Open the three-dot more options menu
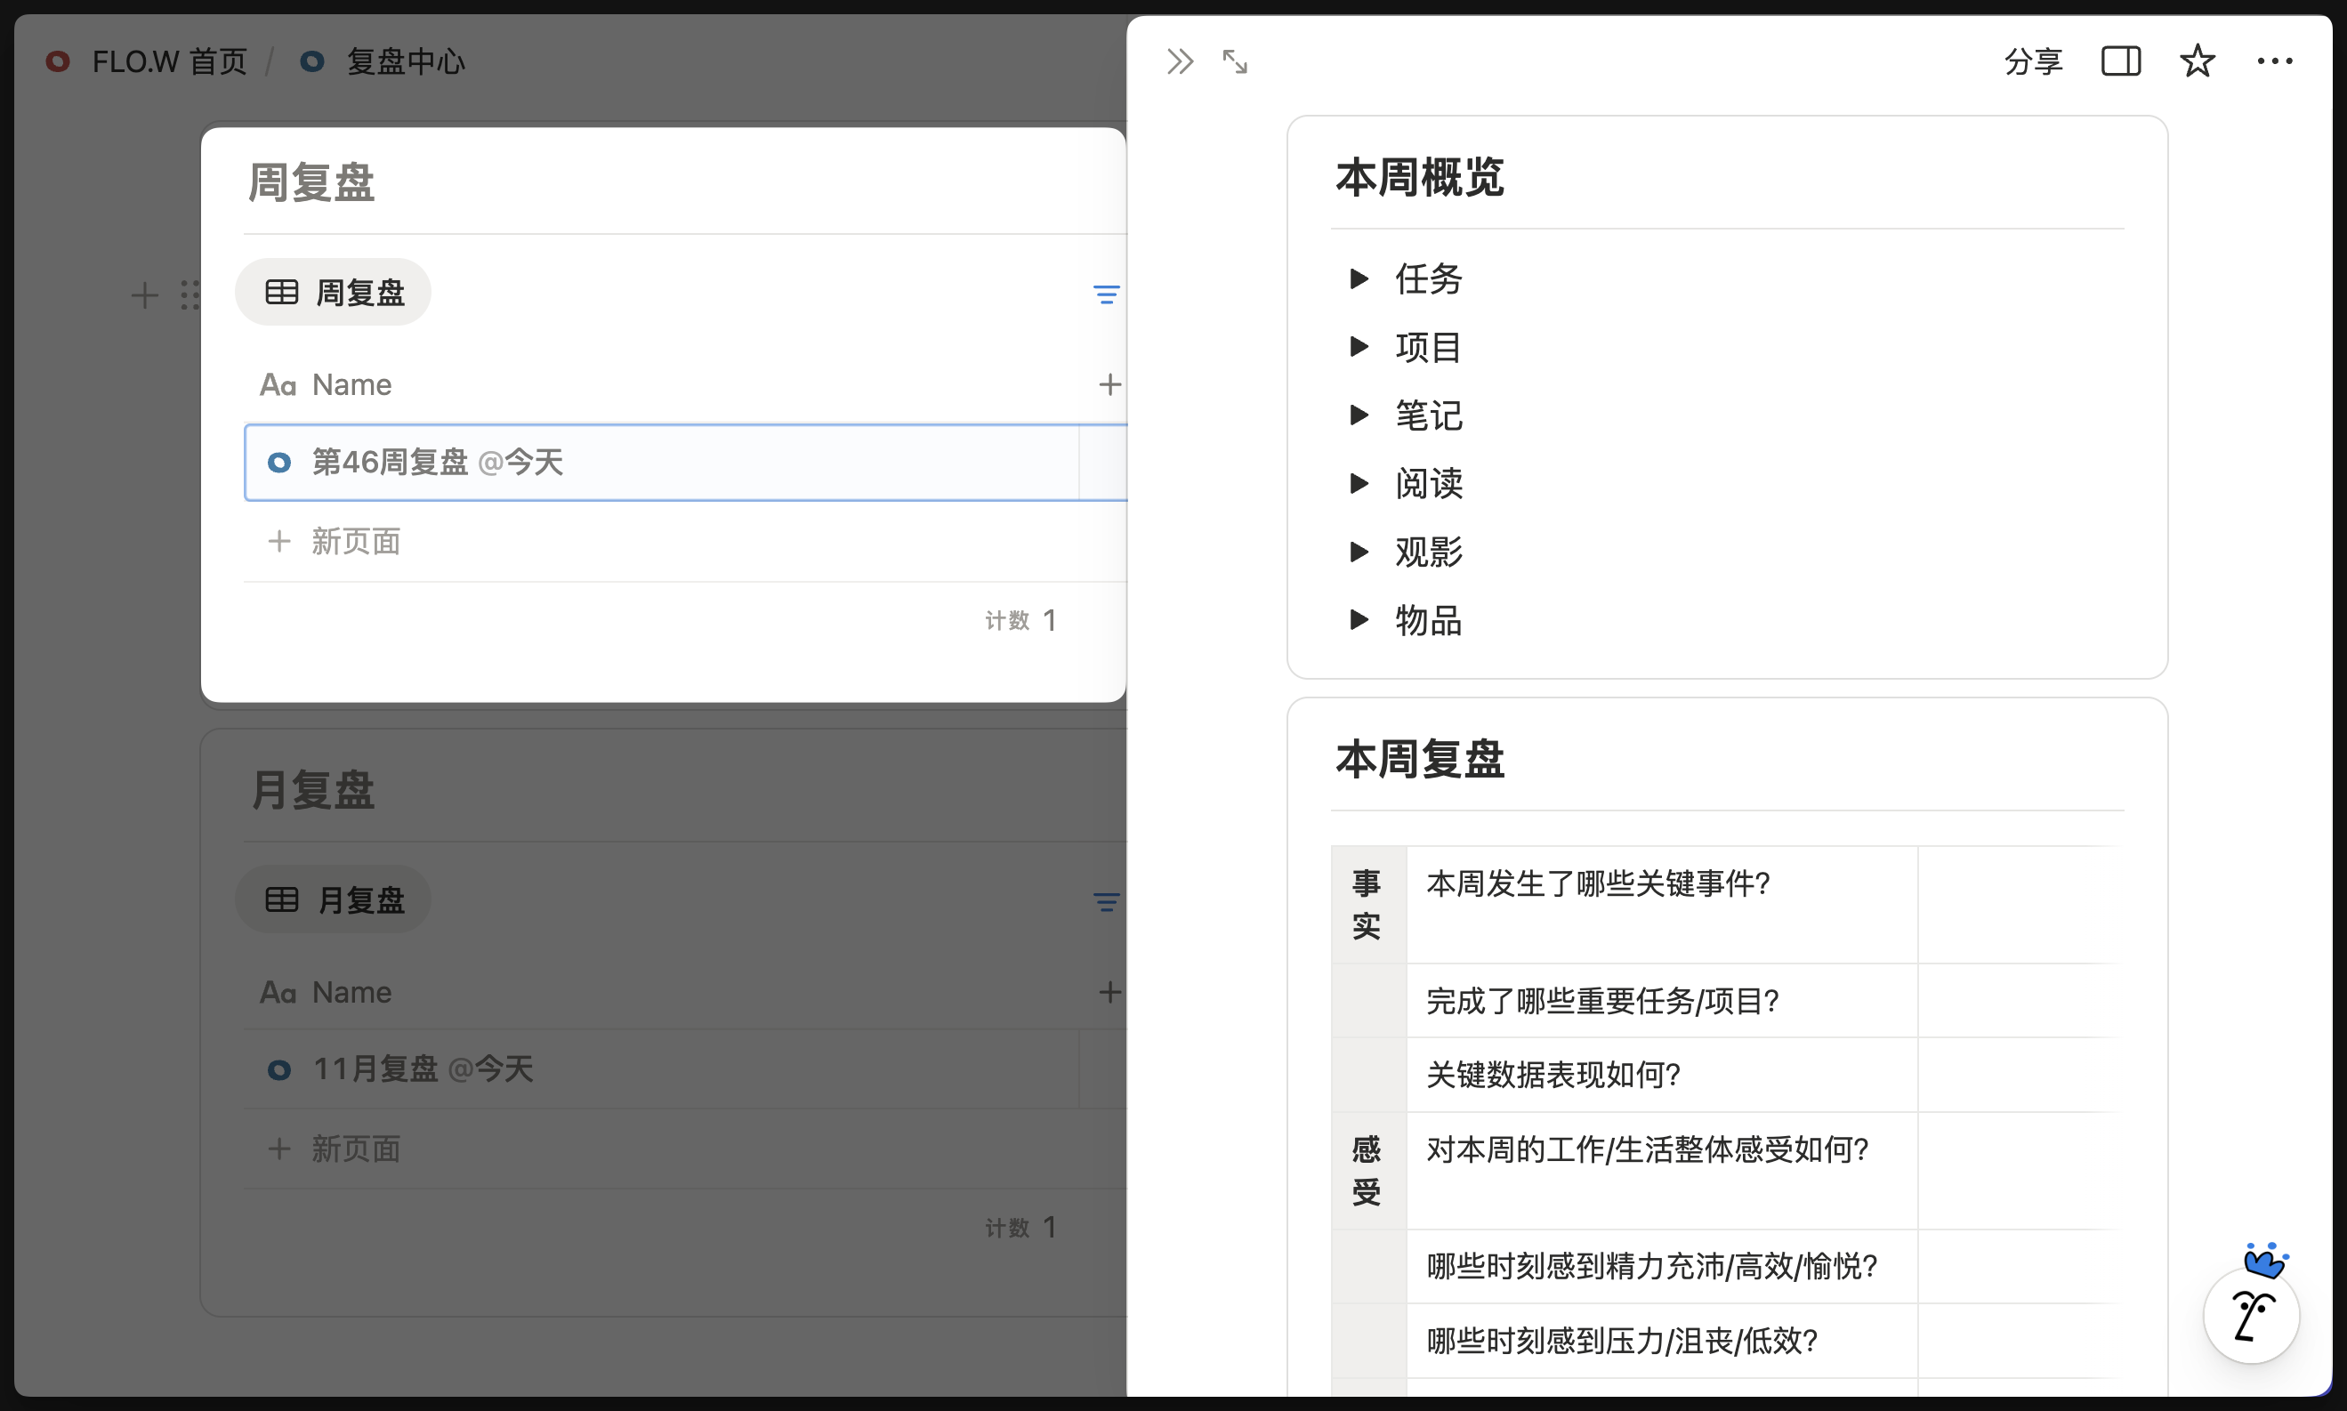 [2274, 61]
